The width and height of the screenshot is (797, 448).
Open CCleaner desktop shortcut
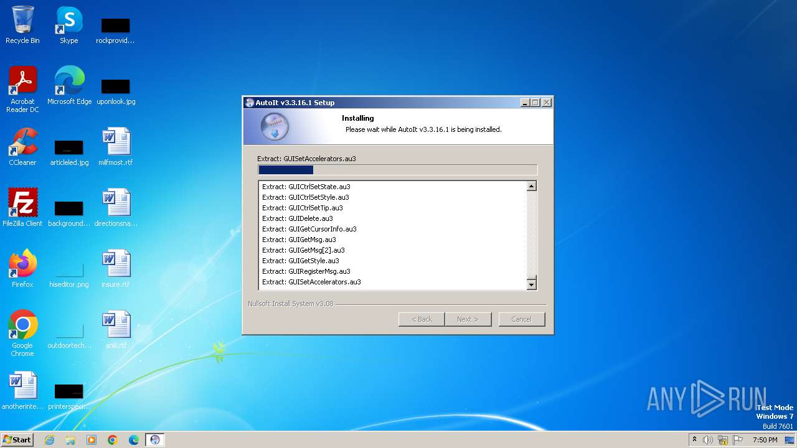point(22,147)
